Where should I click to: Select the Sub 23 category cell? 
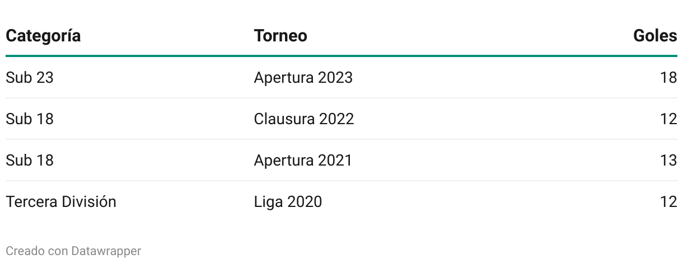pyautogui.click(x=30, y=77)
